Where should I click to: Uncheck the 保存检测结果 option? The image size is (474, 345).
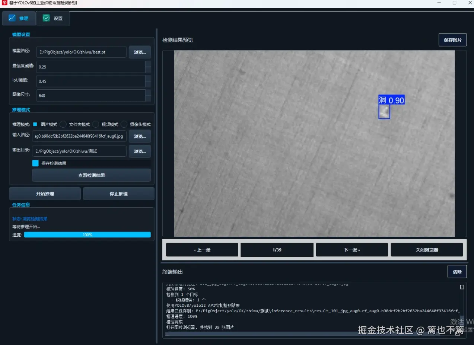click(x=36, y=163)
